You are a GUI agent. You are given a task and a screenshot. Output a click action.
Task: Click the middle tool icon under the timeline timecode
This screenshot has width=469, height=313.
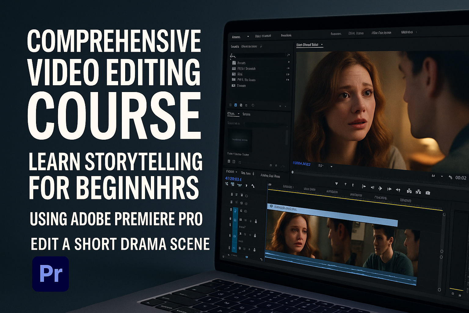click(239, 185)
